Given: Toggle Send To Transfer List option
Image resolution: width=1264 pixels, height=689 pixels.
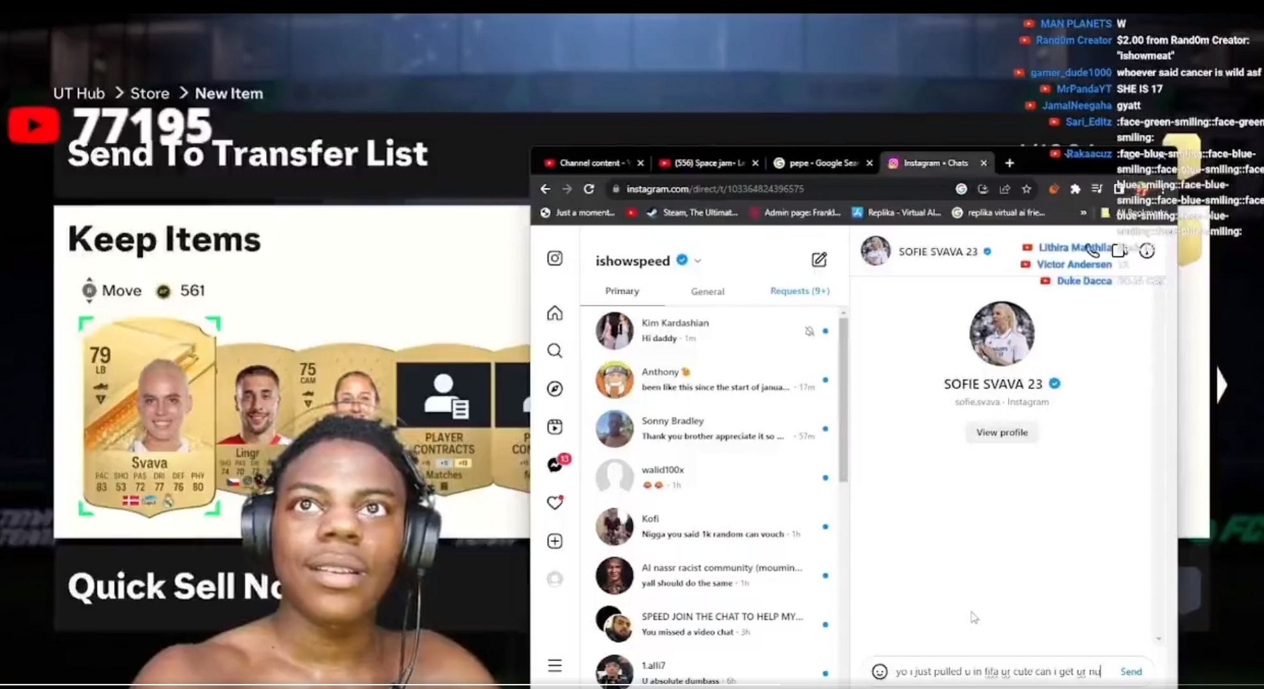Looking at the screenshot, I should [x=248, y=152].
